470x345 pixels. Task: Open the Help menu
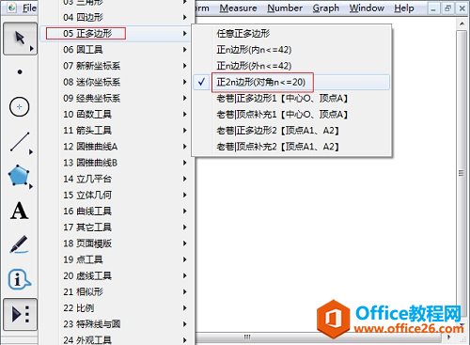(404, 8)
